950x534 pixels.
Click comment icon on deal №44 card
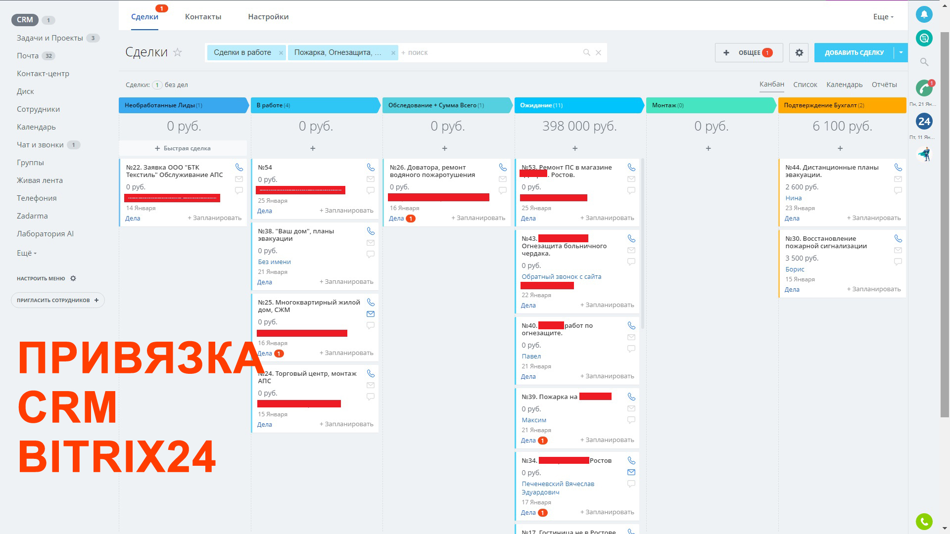coord(898,190)
